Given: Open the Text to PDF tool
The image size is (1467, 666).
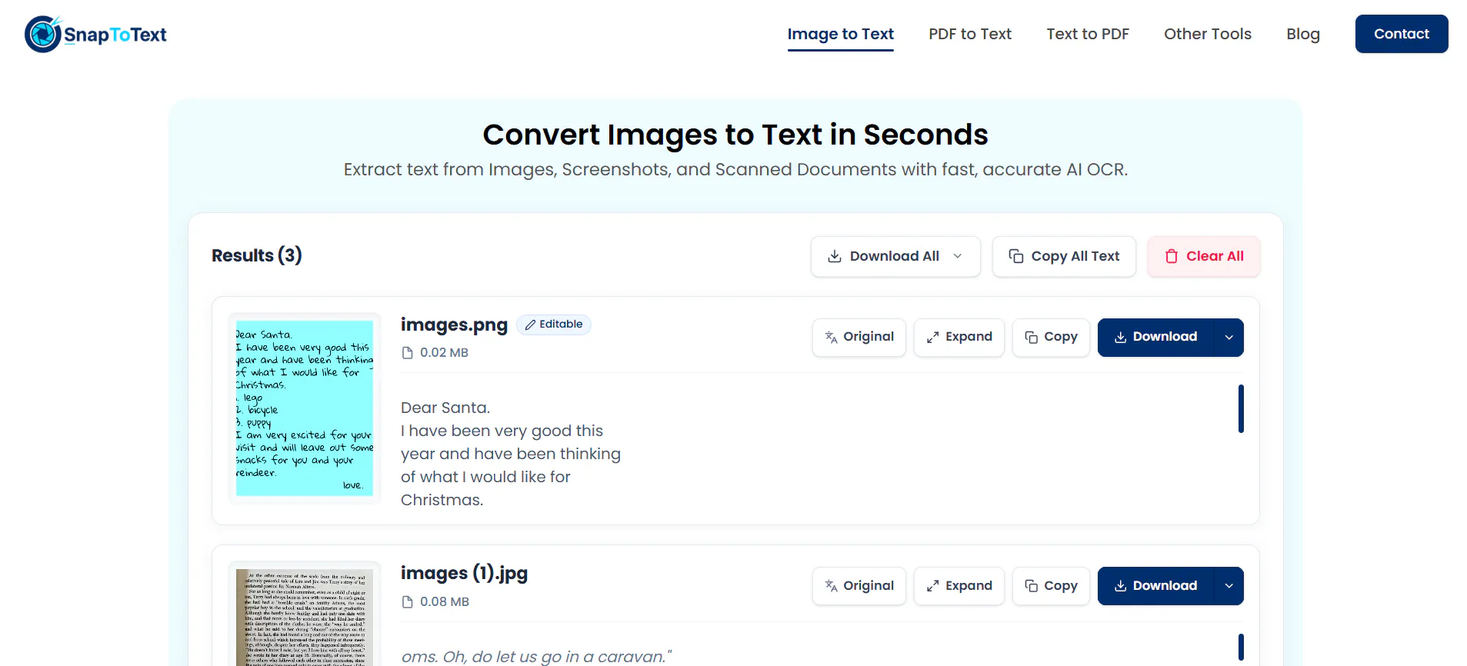Looking at the screenshot, I should coord(1087,34).
